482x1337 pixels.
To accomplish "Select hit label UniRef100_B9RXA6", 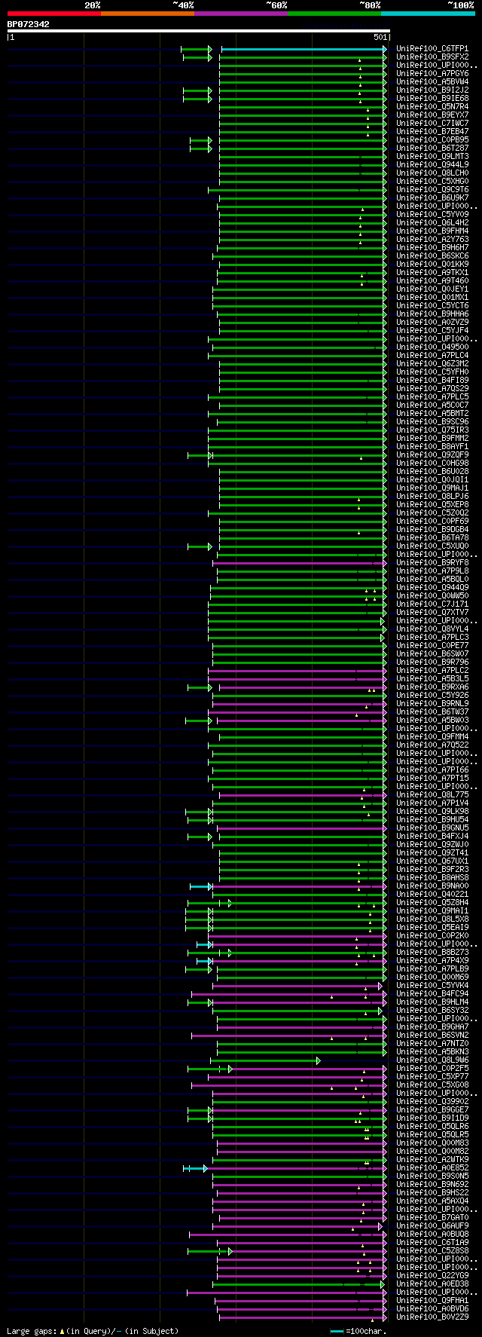I will click(432, 687).
